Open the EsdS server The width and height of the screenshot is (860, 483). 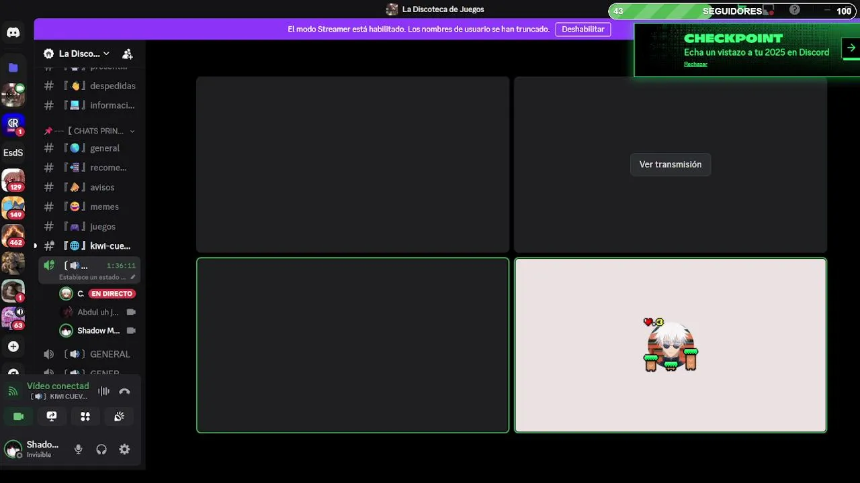tap(13, 152)
